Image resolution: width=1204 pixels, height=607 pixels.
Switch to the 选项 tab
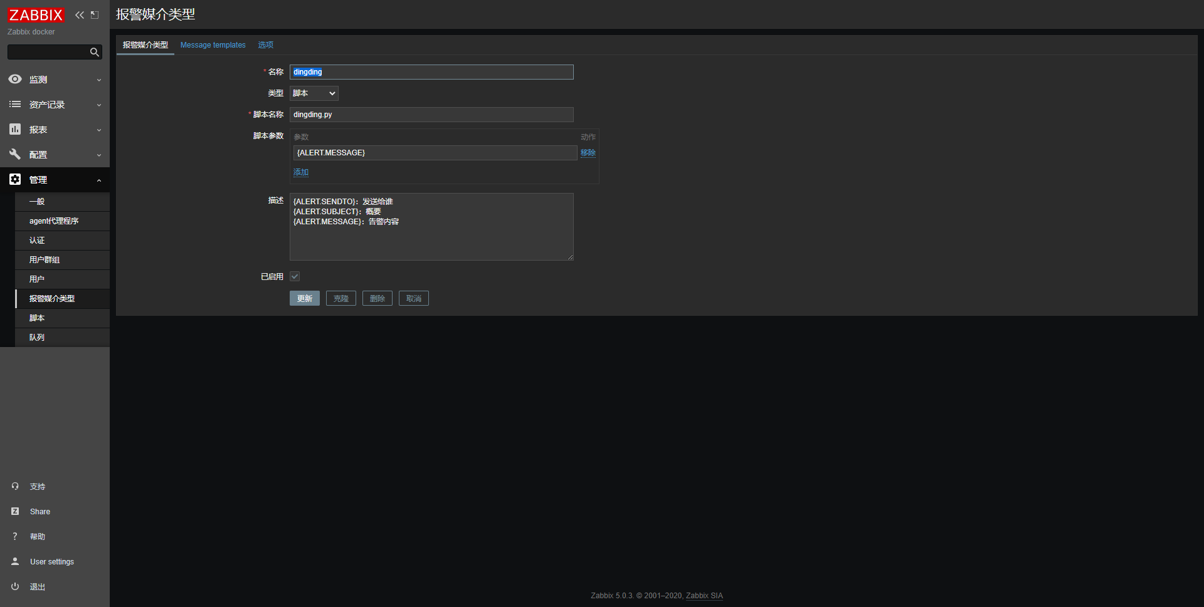(x=266, y=45)
